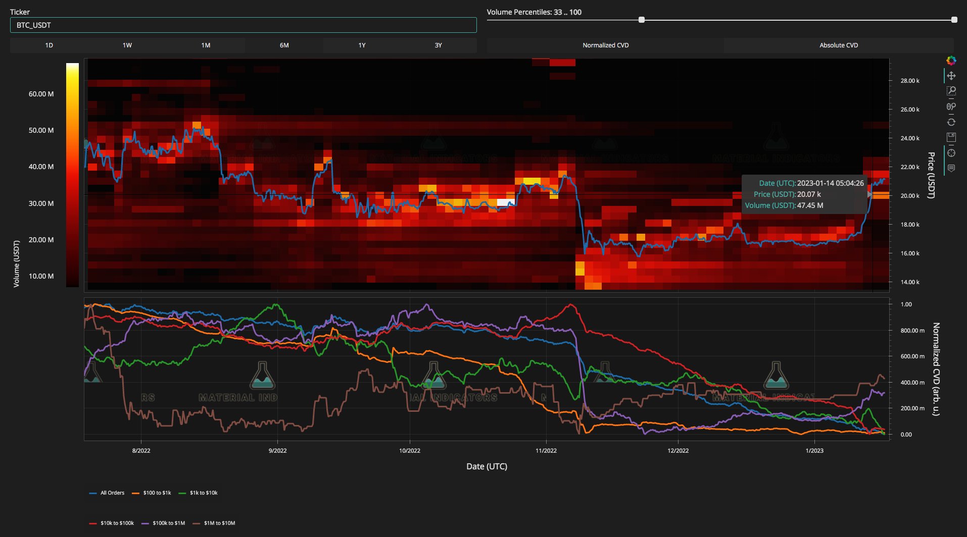The image size is (967, 537).
Task: Select the 6M time range
Action: click(x=283, y=45)
